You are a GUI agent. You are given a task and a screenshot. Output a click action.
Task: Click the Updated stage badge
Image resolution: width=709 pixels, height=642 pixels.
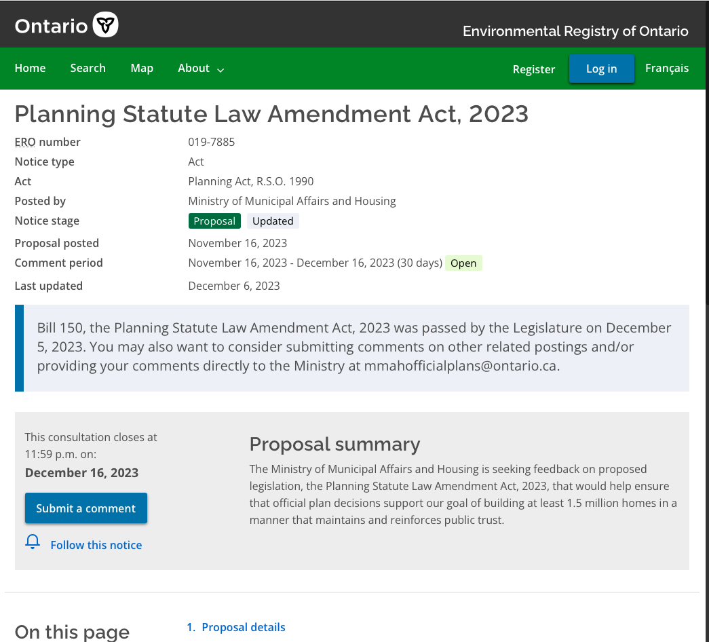(273, 221)
